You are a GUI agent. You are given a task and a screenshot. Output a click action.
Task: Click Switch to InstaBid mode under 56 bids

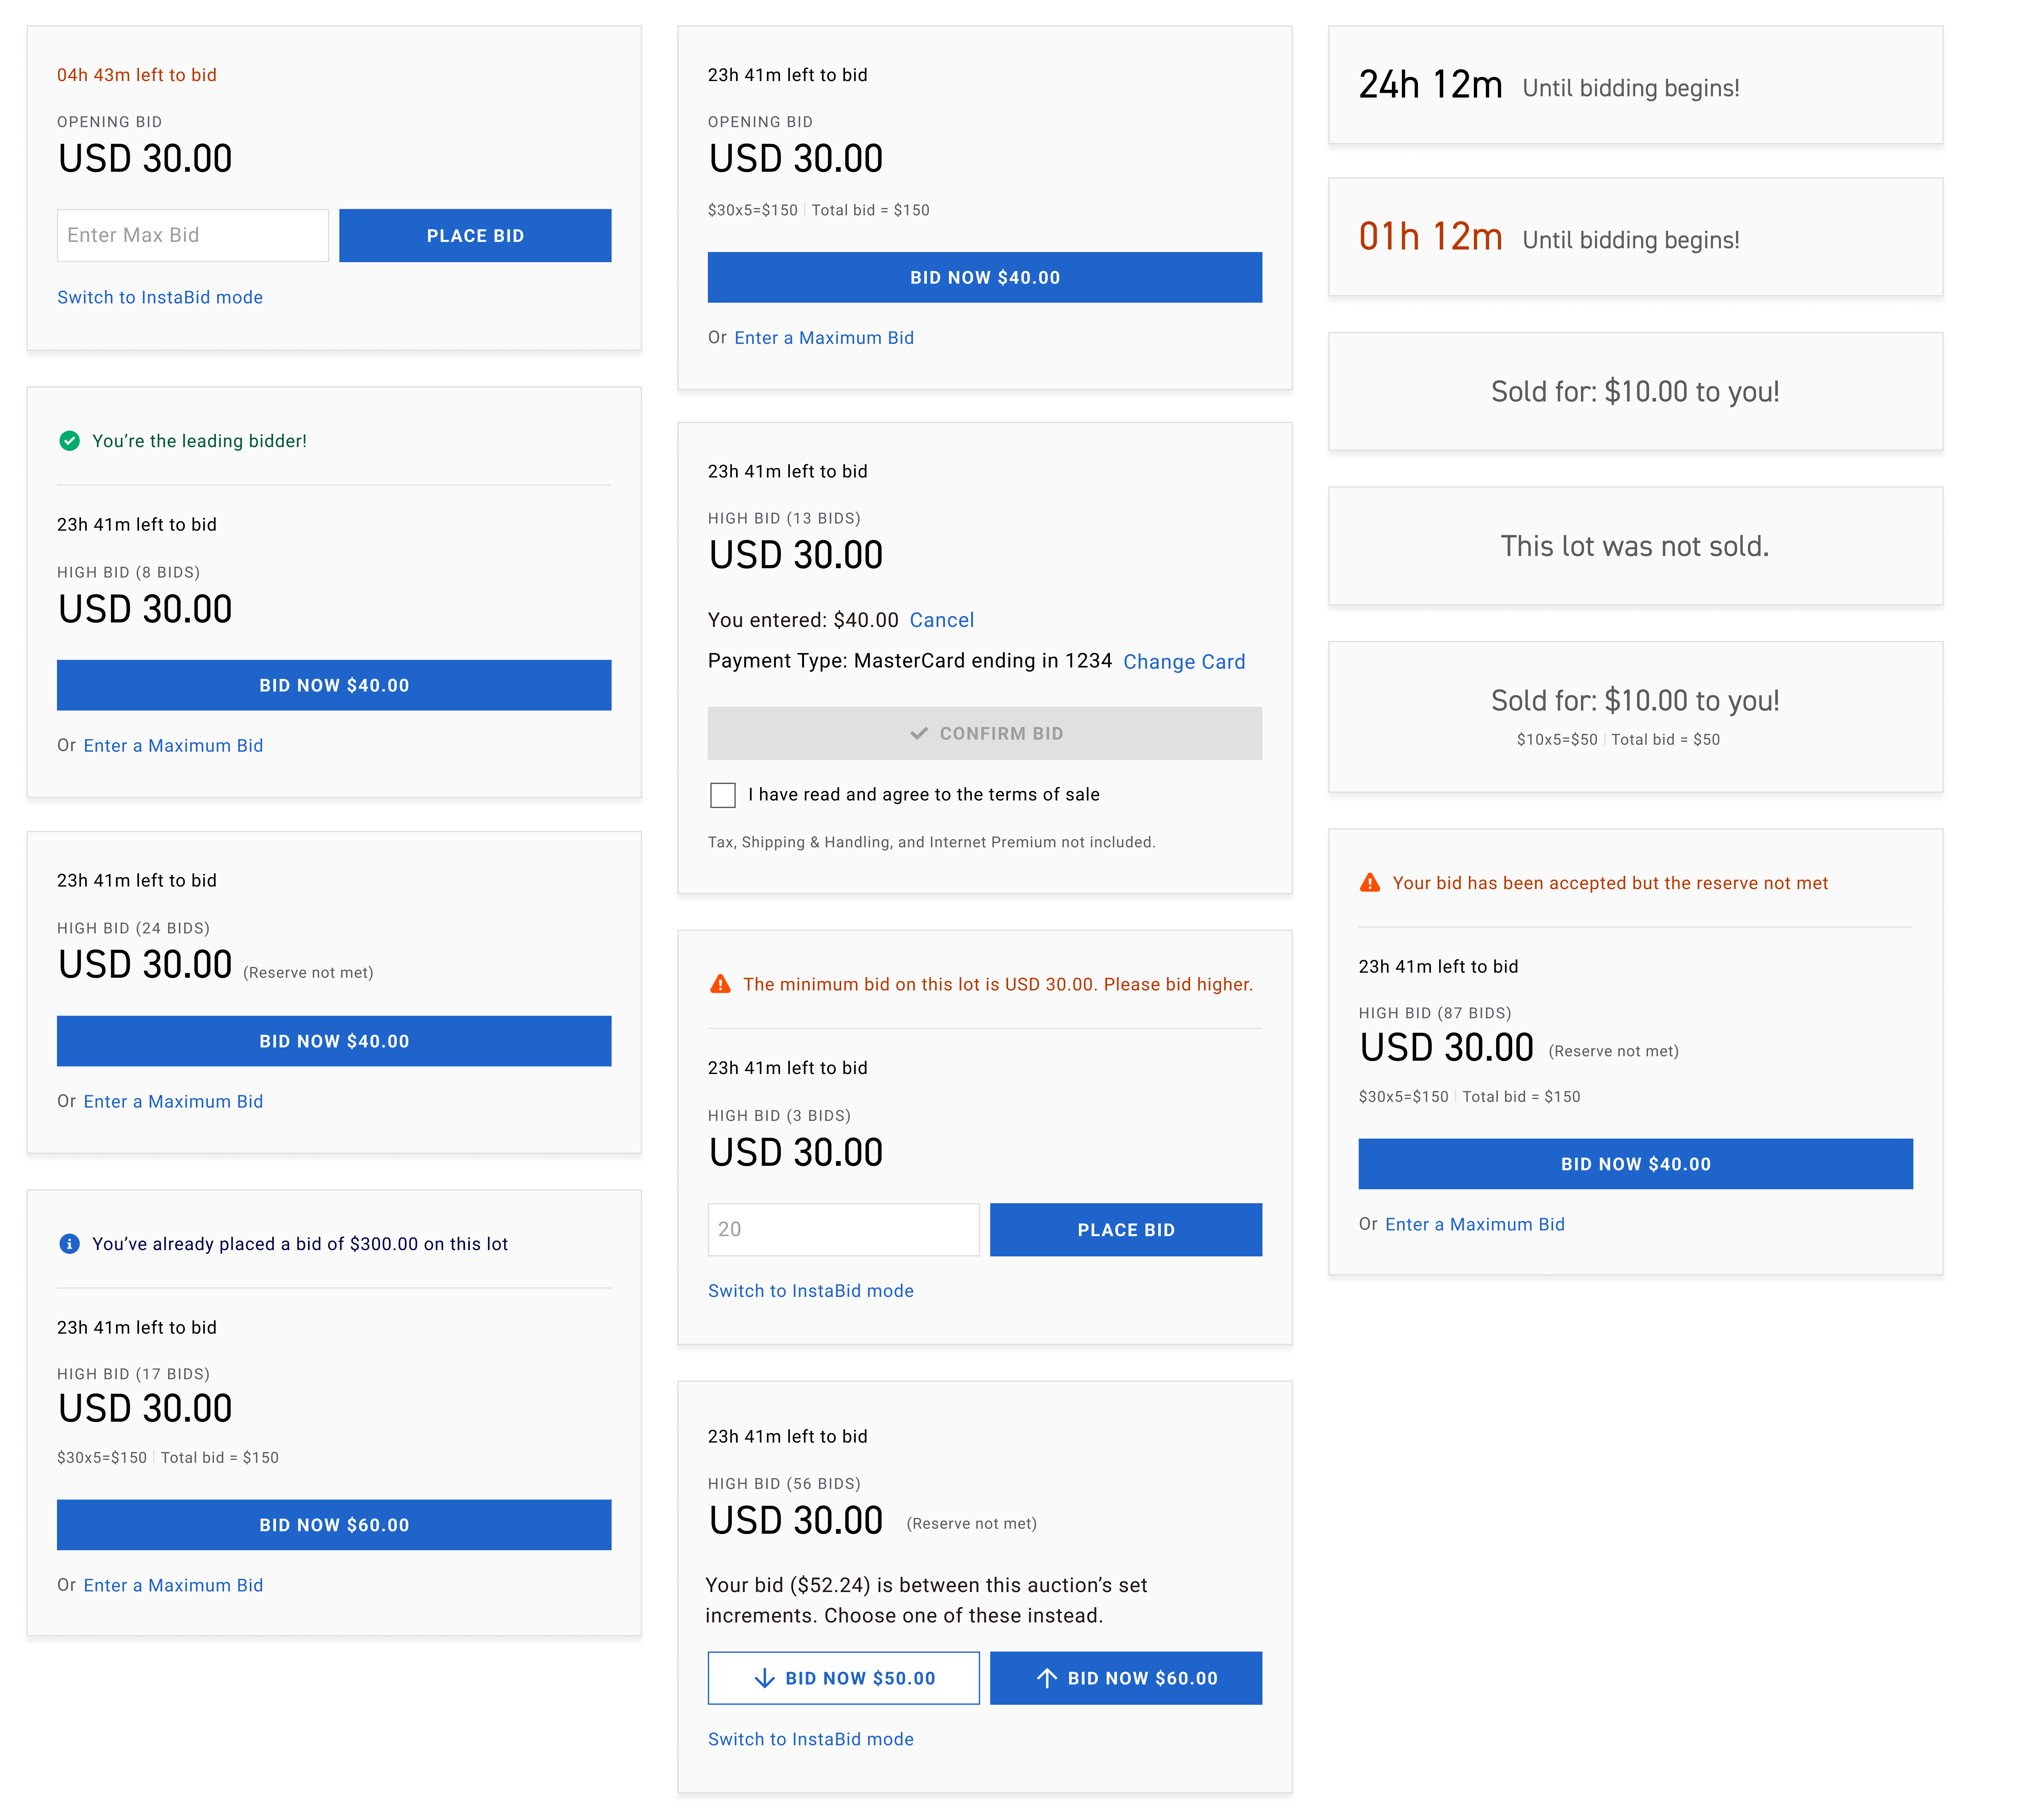(x=810, y=1739)
